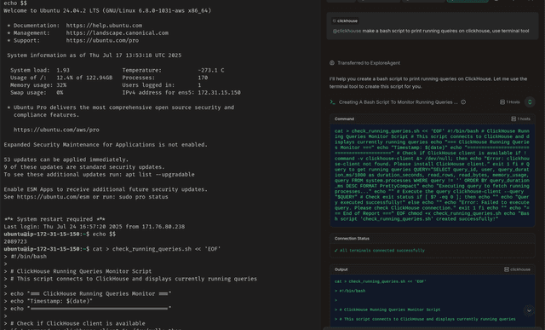
Task: Click the 'Transferred to ExploreAgent' text
Action: [x=369, y=63]
